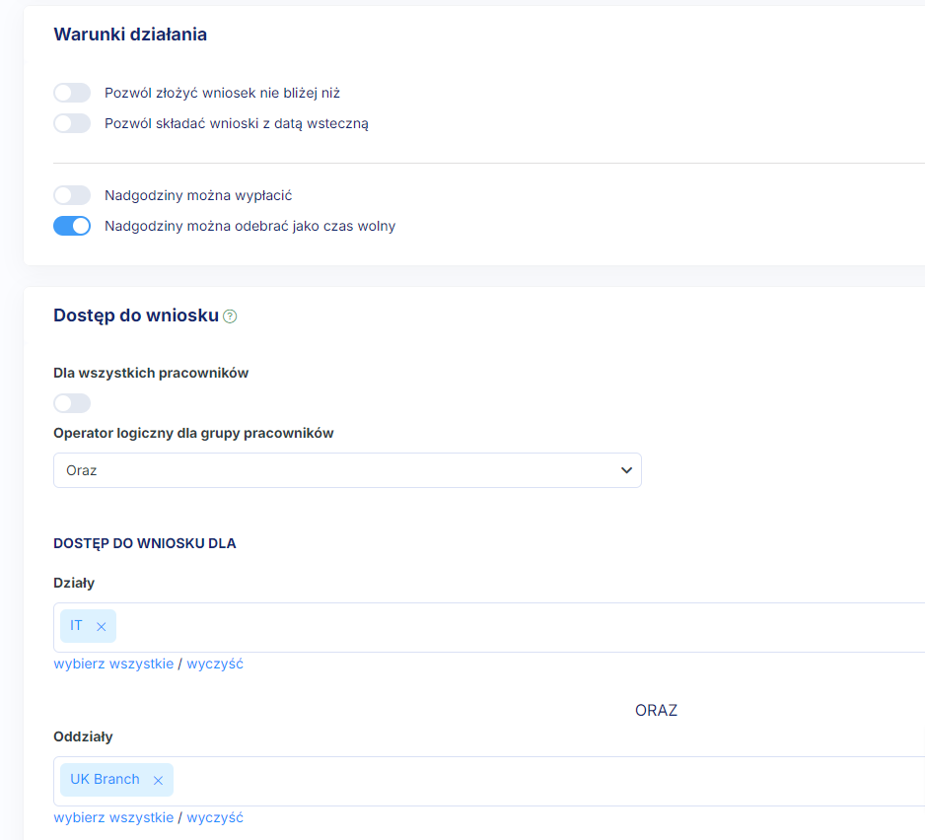This screenshot has height=840, width=925.
Task: Enable Pozwól złożyć wniosek nie bliżej niż
Action: pos(72,93)
